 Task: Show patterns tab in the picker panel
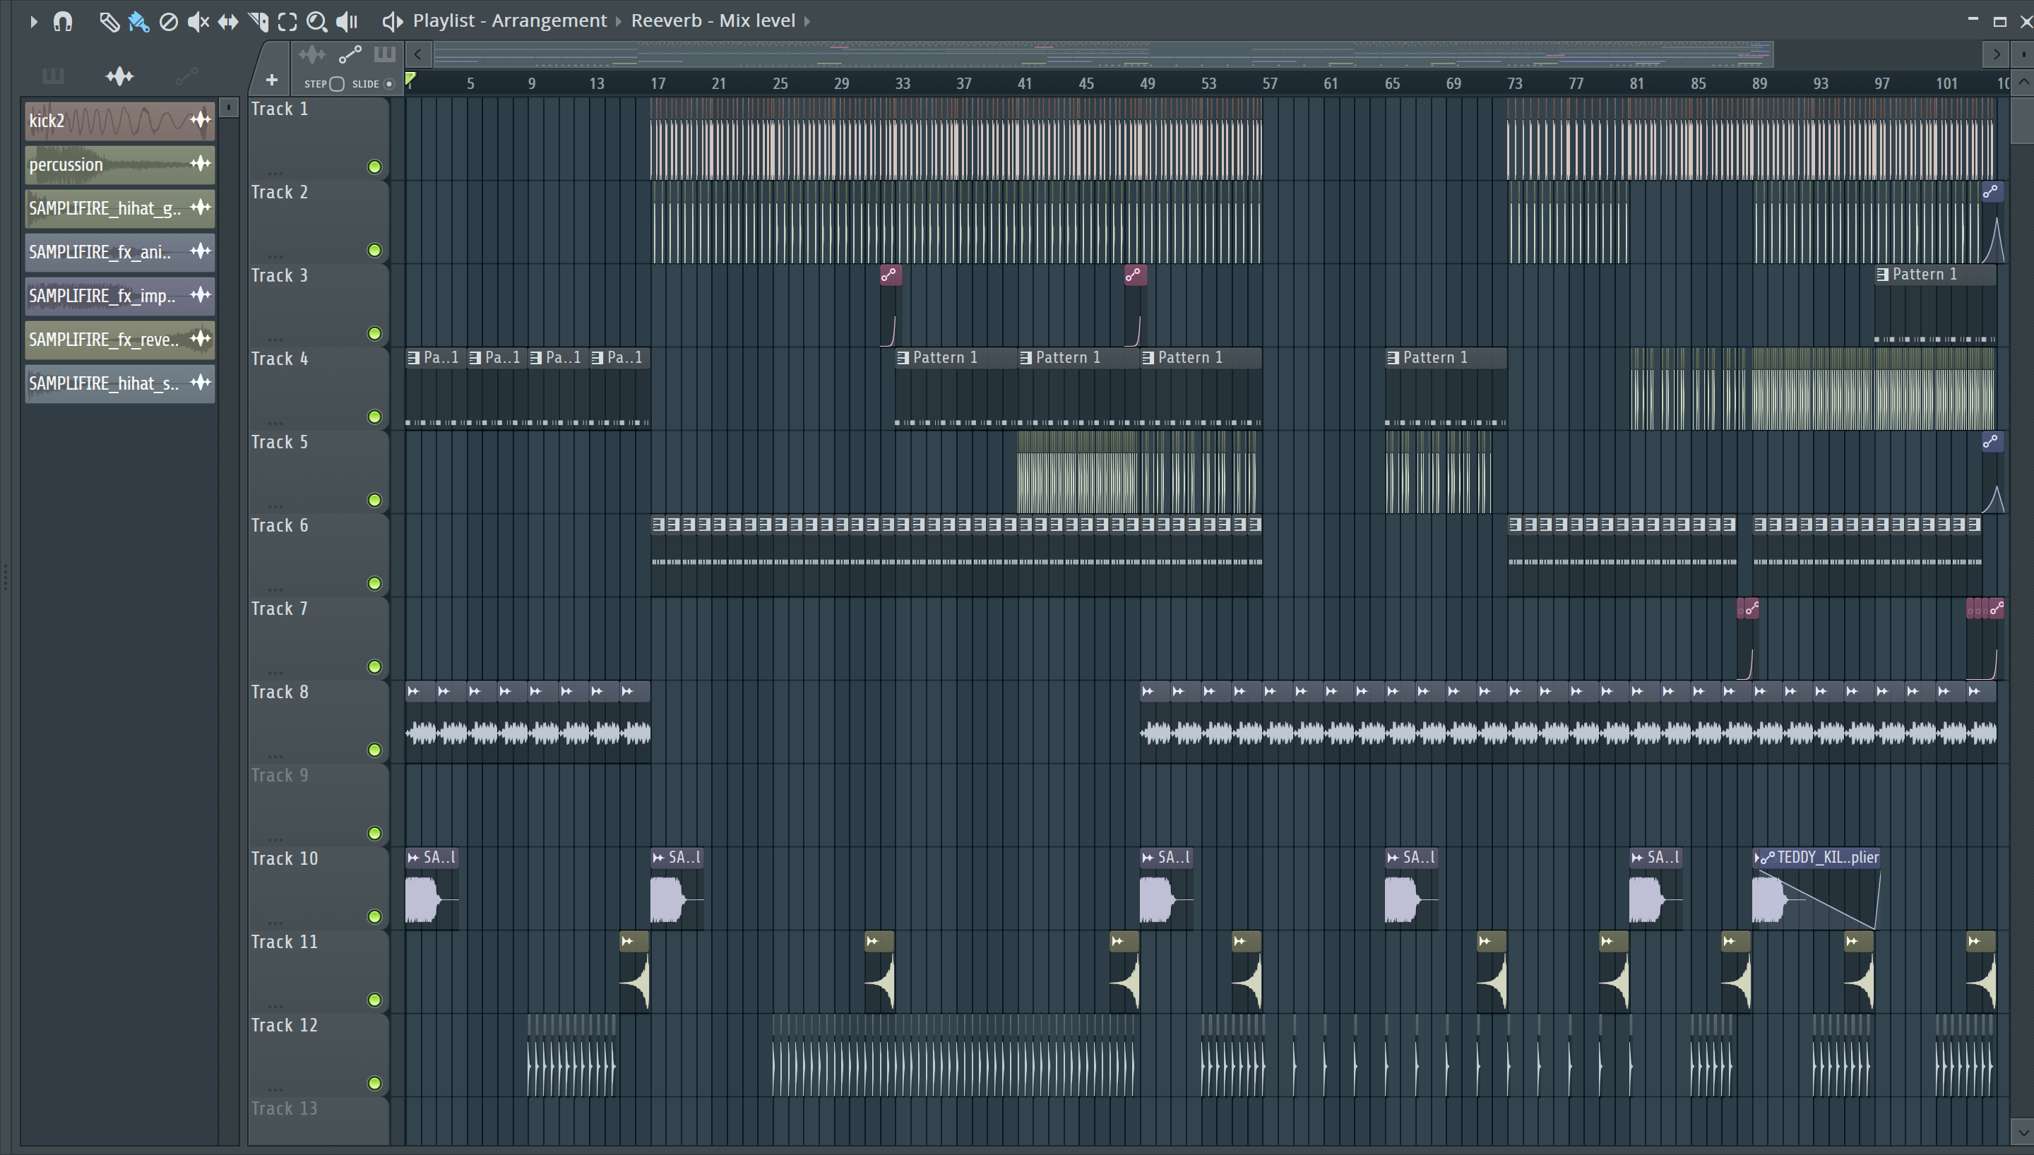53,76
